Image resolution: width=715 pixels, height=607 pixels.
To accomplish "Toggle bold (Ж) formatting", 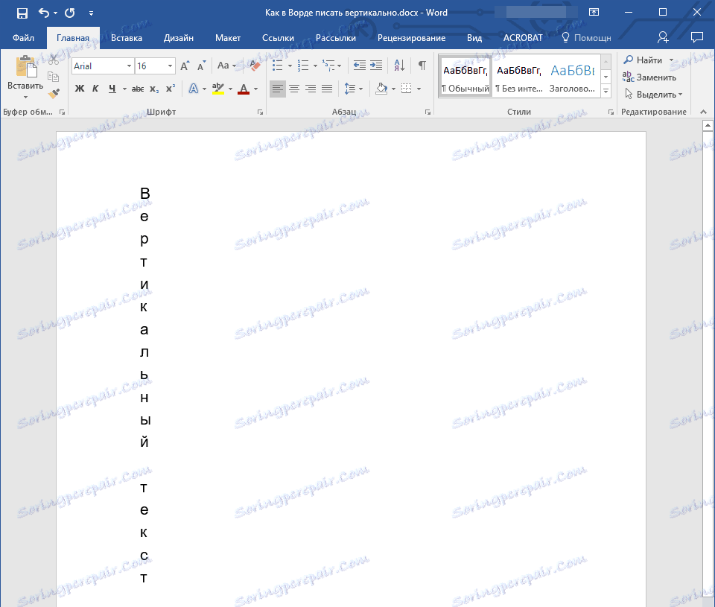I will click(80, 89).
